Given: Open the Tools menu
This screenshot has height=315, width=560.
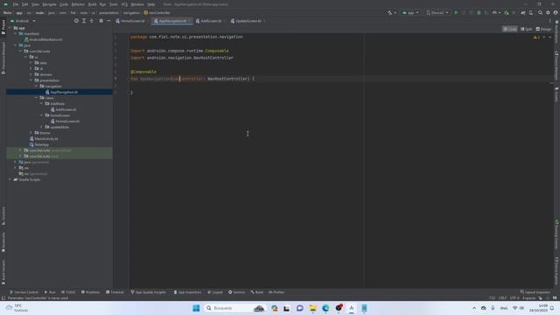Looking at the screenshot, I should tap(114, 4).
